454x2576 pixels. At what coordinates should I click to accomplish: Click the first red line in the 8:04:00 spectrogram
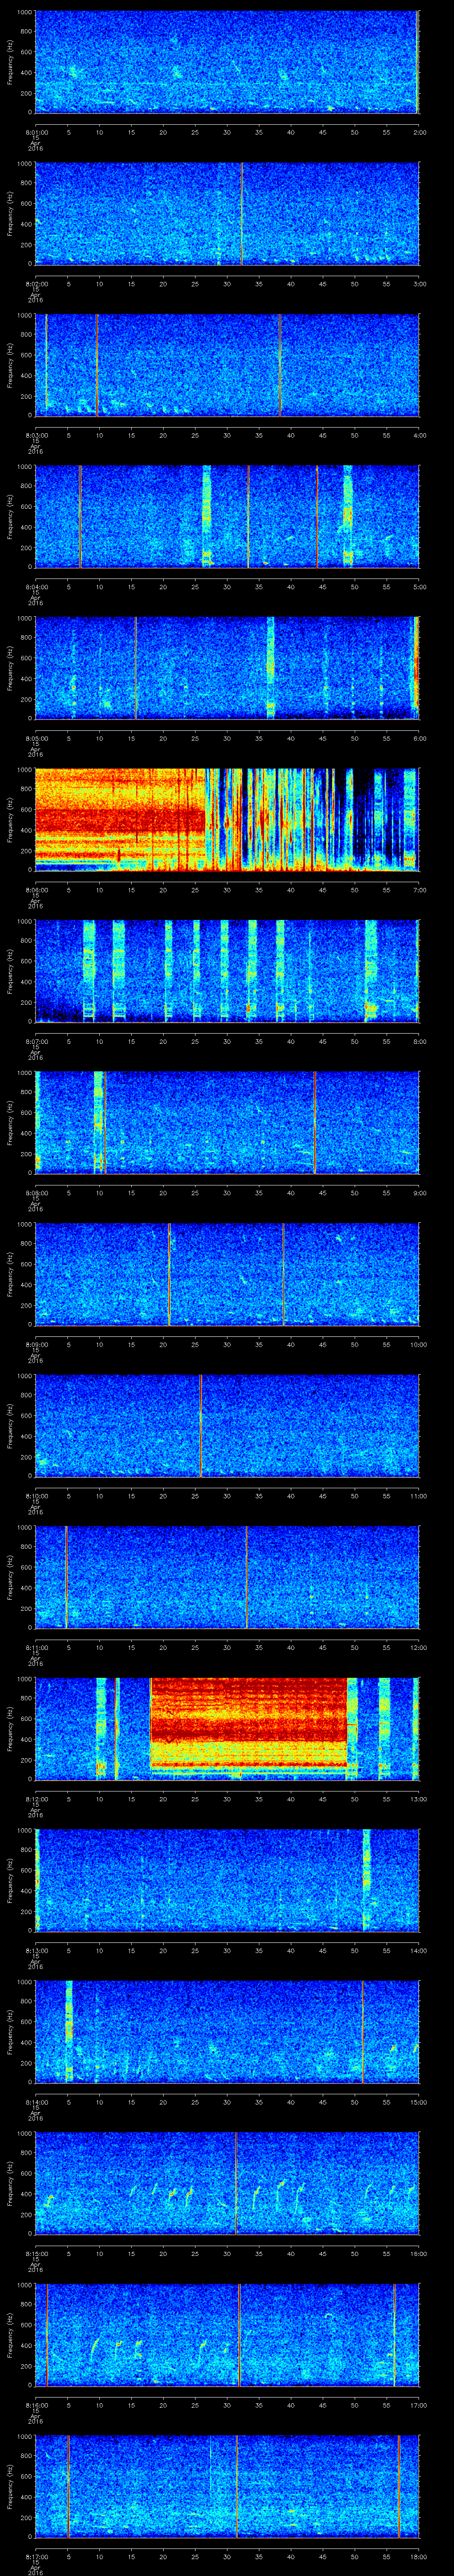pyautogui.click(x=80, y=516)
